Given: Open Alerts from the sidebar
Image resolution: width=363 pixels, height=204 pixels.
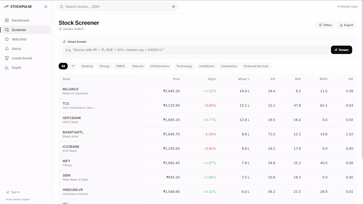Looking at the screenshot, I should tap(26, 49).
